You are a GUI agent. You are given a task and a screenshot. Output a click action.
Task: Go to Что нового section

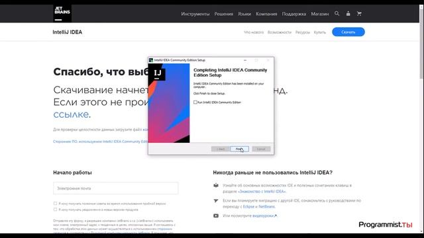[x=254, y=32]
